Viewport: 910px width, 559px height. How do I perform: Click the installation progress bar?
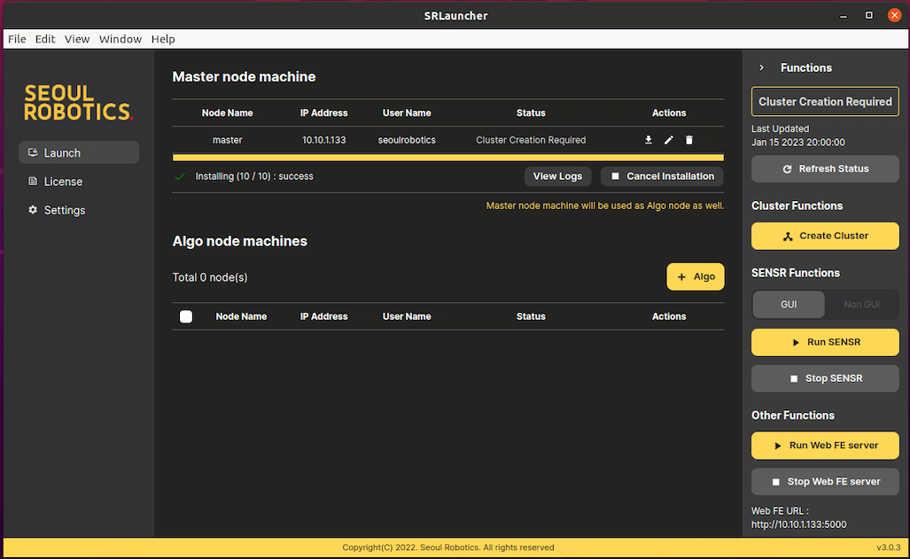coord(447,157)
